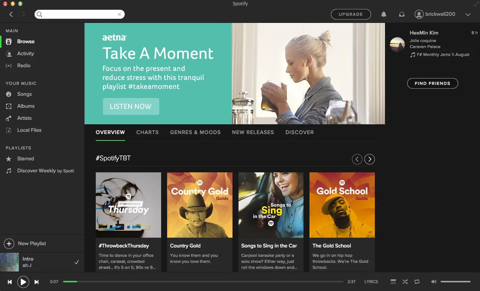Open Songs in Your Music
Viewport: 480px width, 291px height.
pyautogui.click(x=42, y=94)
